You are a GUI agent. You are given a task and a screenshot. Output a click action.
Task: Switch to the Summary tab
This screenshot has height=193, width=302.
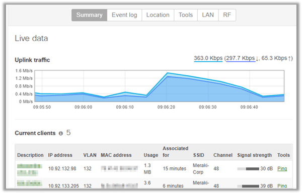tap(90, 15)
